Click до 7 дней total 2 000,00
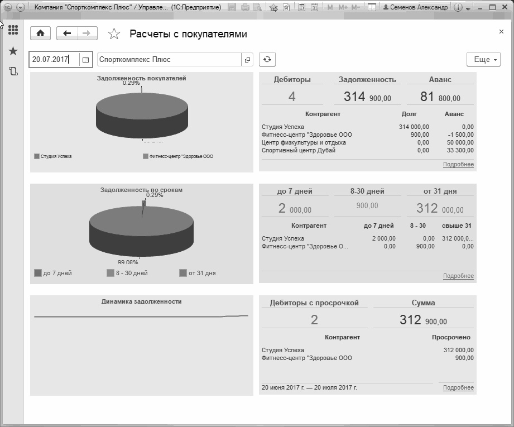 [x=295, y=208]
